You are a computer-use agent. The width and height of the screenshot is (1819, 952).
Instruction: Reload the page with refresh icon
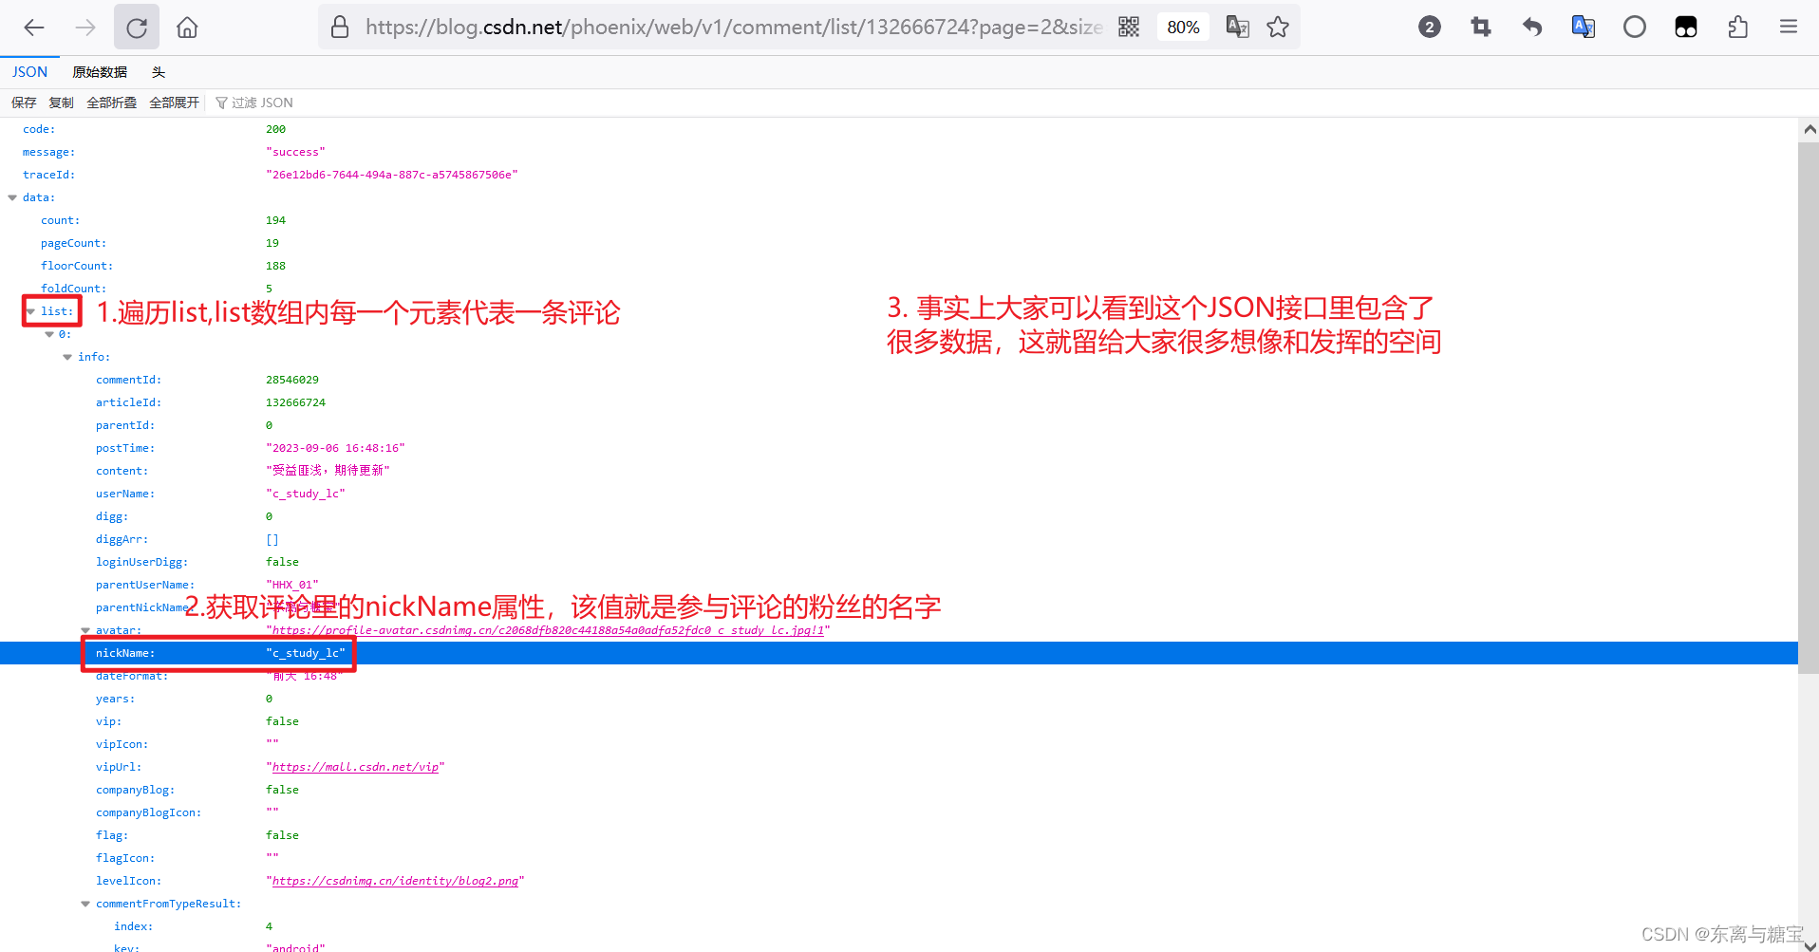137,28
